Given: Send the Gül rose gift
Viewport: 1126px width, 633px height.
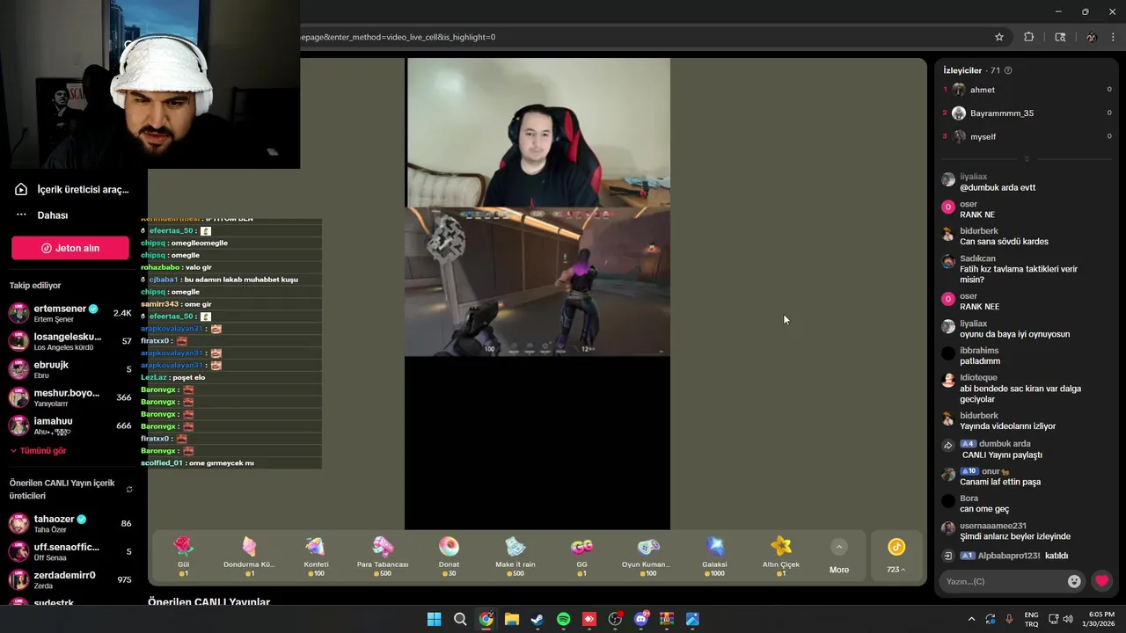Looking at the screenshot, I should point(183,555).
